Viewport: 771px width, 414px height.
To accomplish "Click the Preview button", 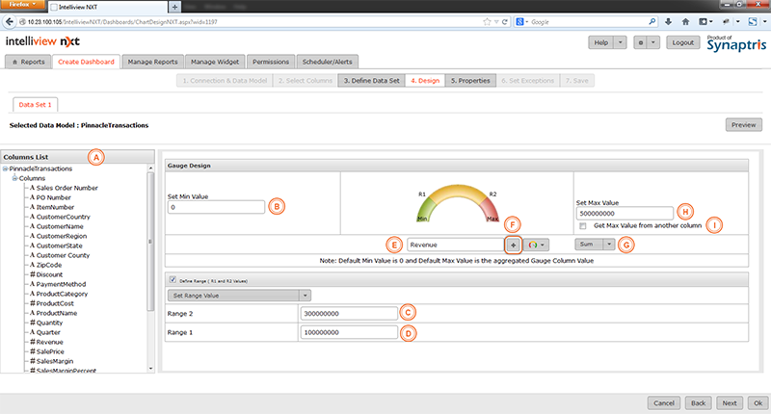I will pos(743,125).
